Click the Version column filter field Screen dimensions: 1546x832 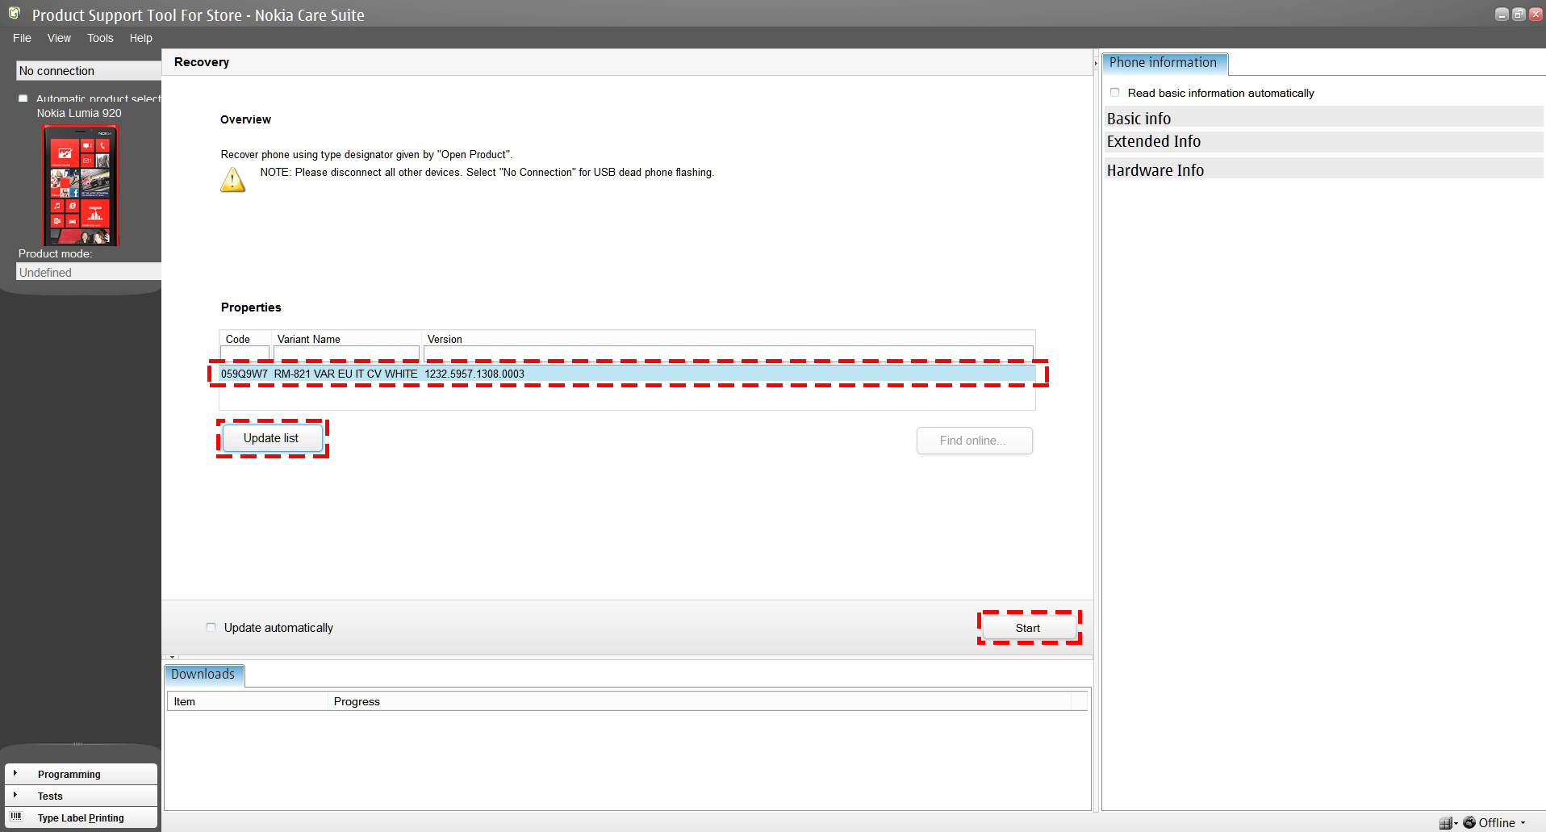point(728,353)
